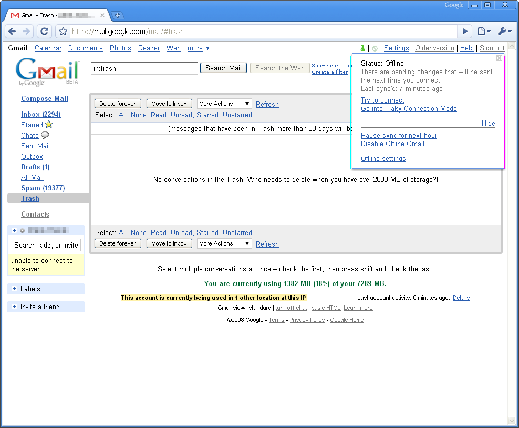Open Inbox (2294)

point(41,114)
